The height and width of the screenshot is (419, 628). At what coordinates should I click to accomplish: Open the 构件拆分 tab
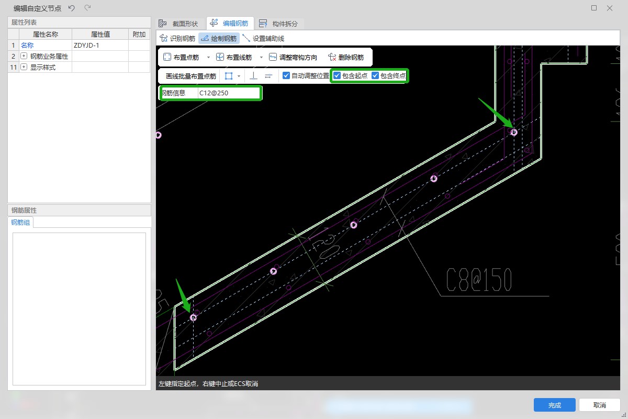[279, 24]
